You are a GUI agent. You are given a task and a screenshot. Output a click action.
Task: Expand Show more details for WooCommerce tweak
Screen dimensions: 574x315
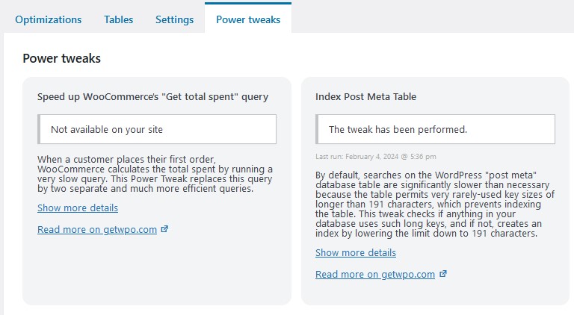78,208
